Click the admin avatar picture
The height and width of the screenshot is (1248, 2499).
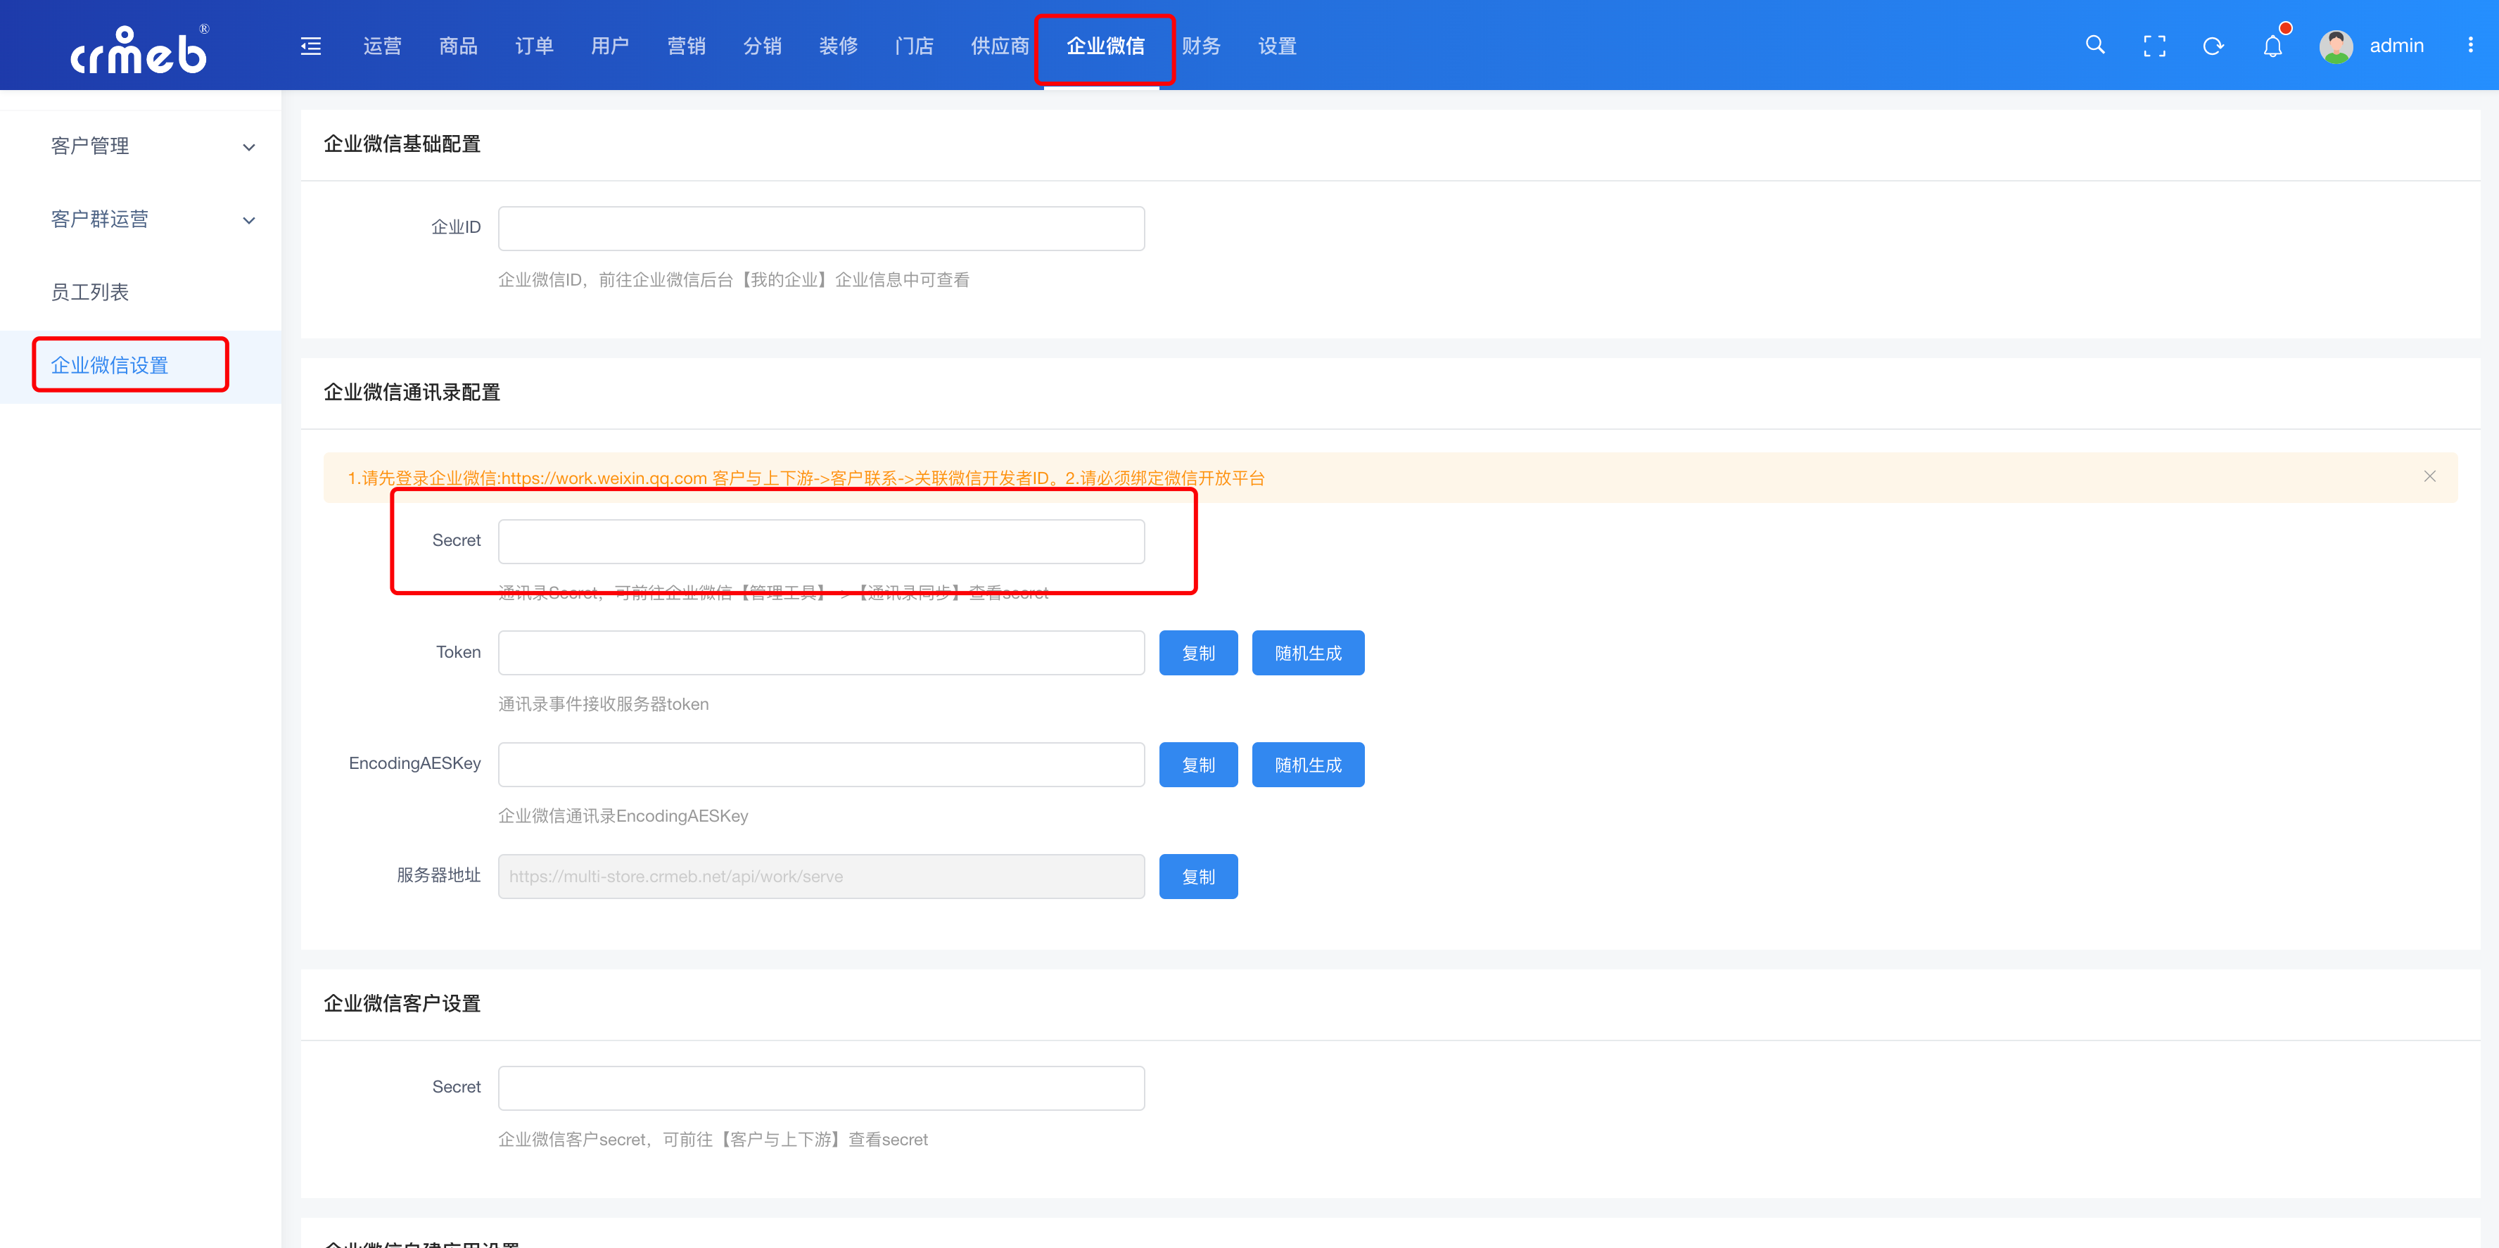click(2335, 46)
